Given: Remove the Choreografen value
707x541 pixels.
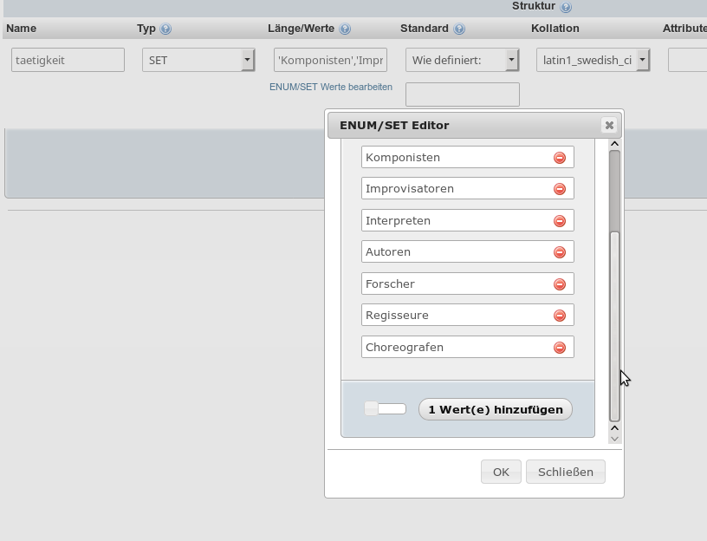Looking at the screenshot, I should click(560, 348).
